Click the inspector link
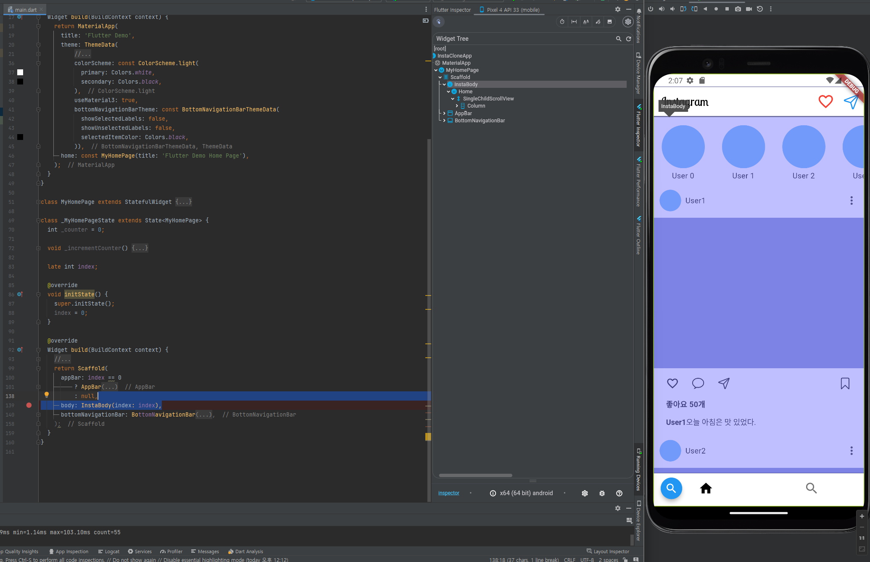Viewport: 870px width, 562px height. (x=448, y=493)
